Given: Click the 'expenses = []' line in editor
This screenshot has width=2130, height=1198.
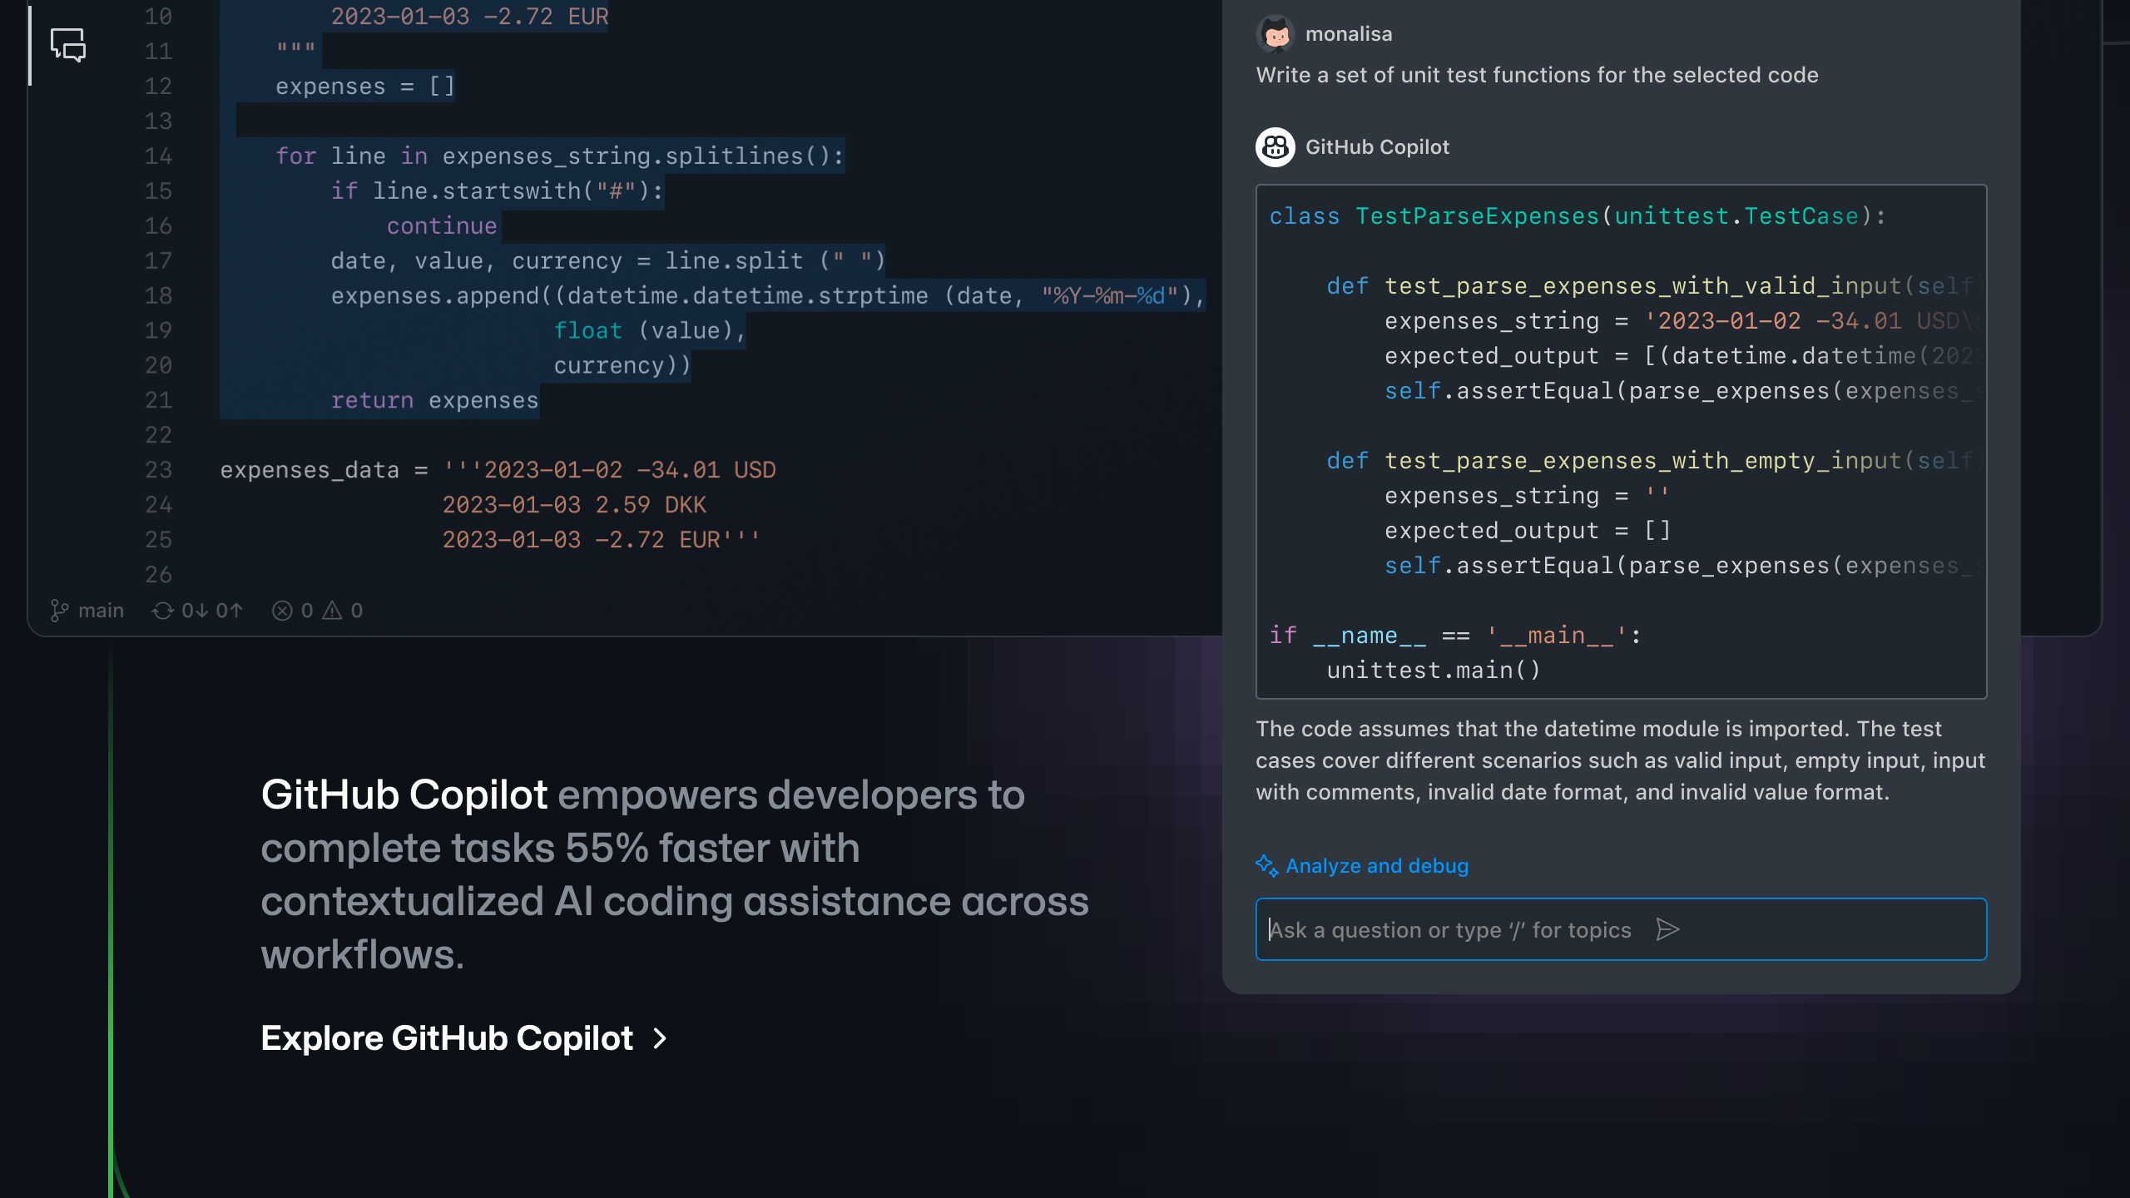Looking at the screenshot, I should pyautogui.click(x=365, y=87).
